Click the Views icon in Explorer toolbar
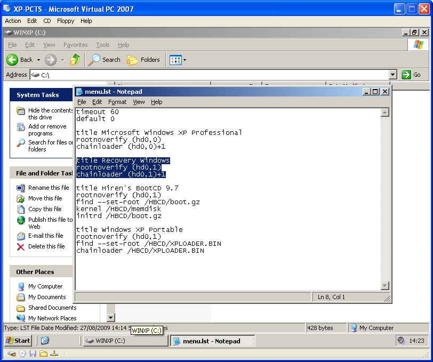Viewport: 433px width, 362px height. point(175,60)
